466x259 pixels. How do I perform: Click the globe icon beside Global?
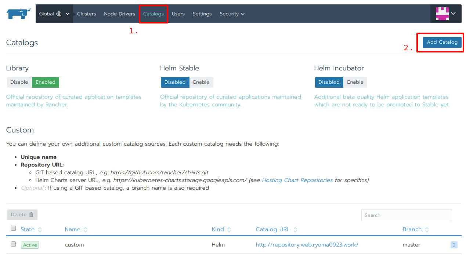pyautogui.click(x=59, y=14)
